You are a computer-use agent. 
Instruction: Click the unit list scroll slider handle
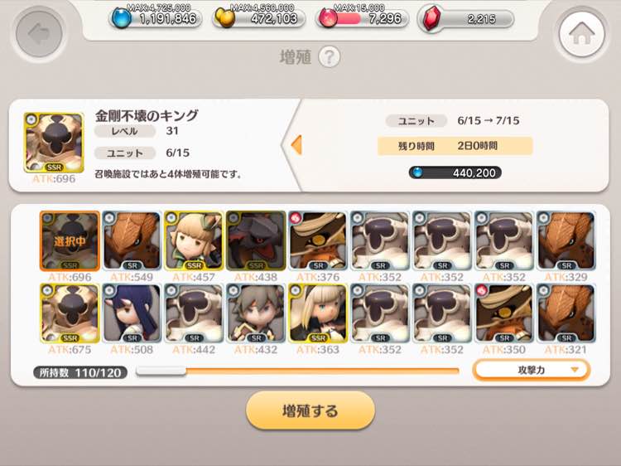click(161, 371)
